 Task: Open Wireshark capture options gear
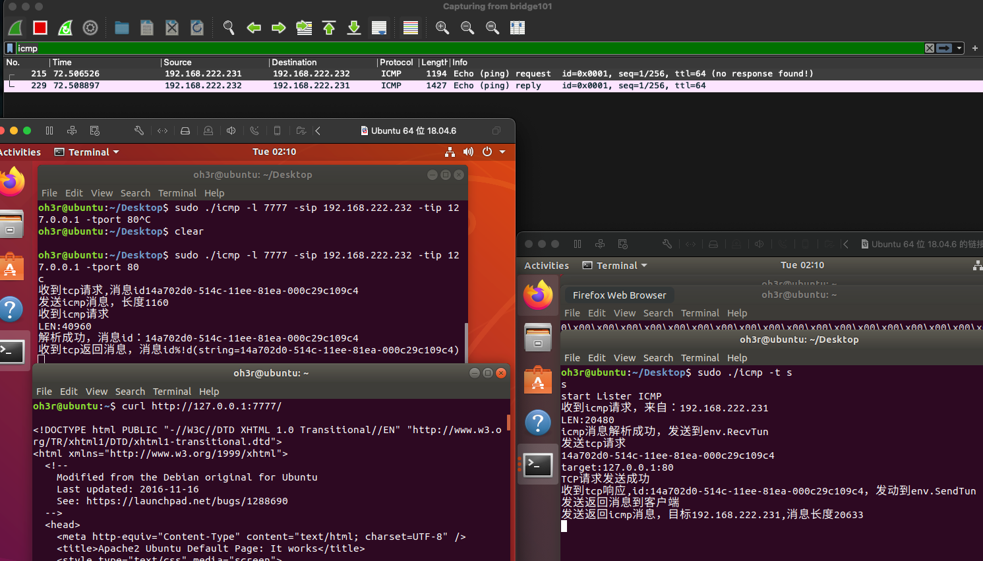coord(90,28)
